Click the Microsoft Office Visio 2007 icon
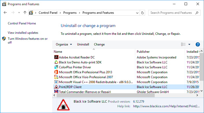 [56, 77]
